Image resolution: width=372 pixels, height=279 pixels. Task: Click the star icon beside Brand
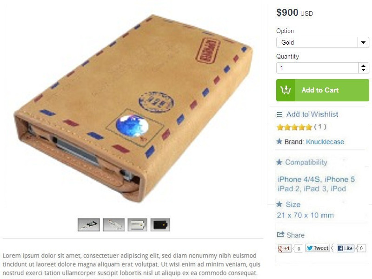coord(279,142)
